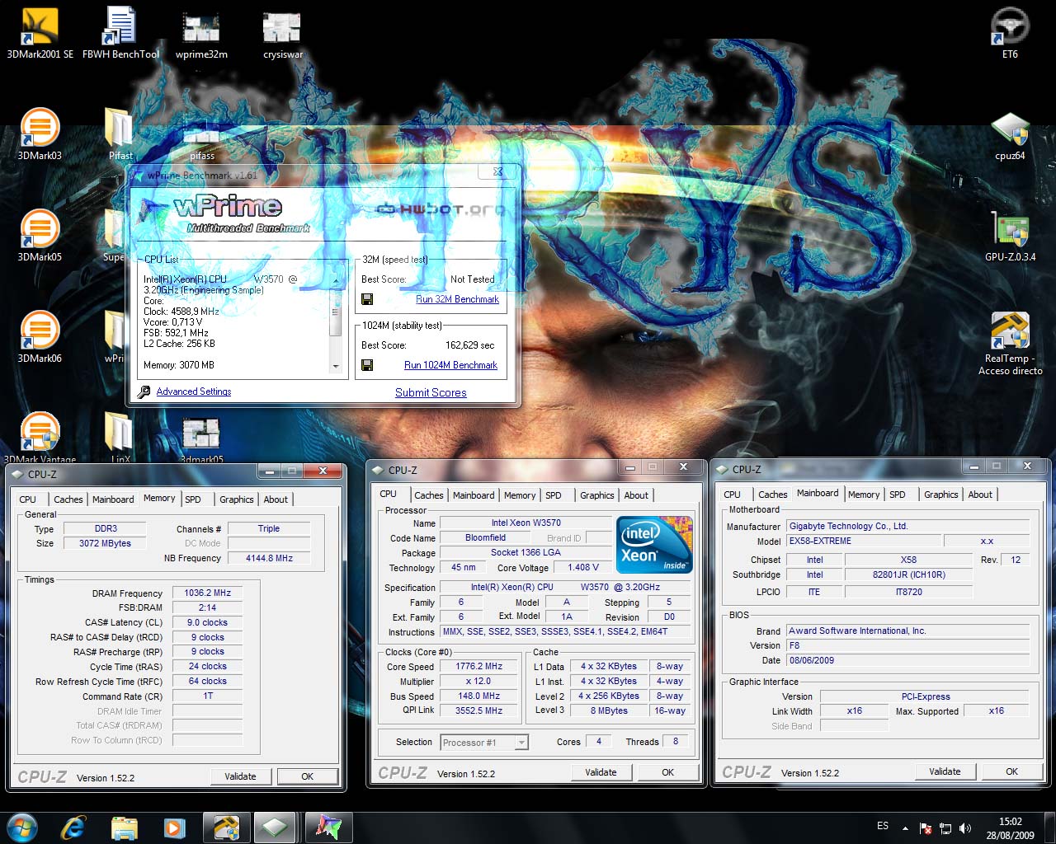Select the LinX folder icon

(x=120, y=438)
